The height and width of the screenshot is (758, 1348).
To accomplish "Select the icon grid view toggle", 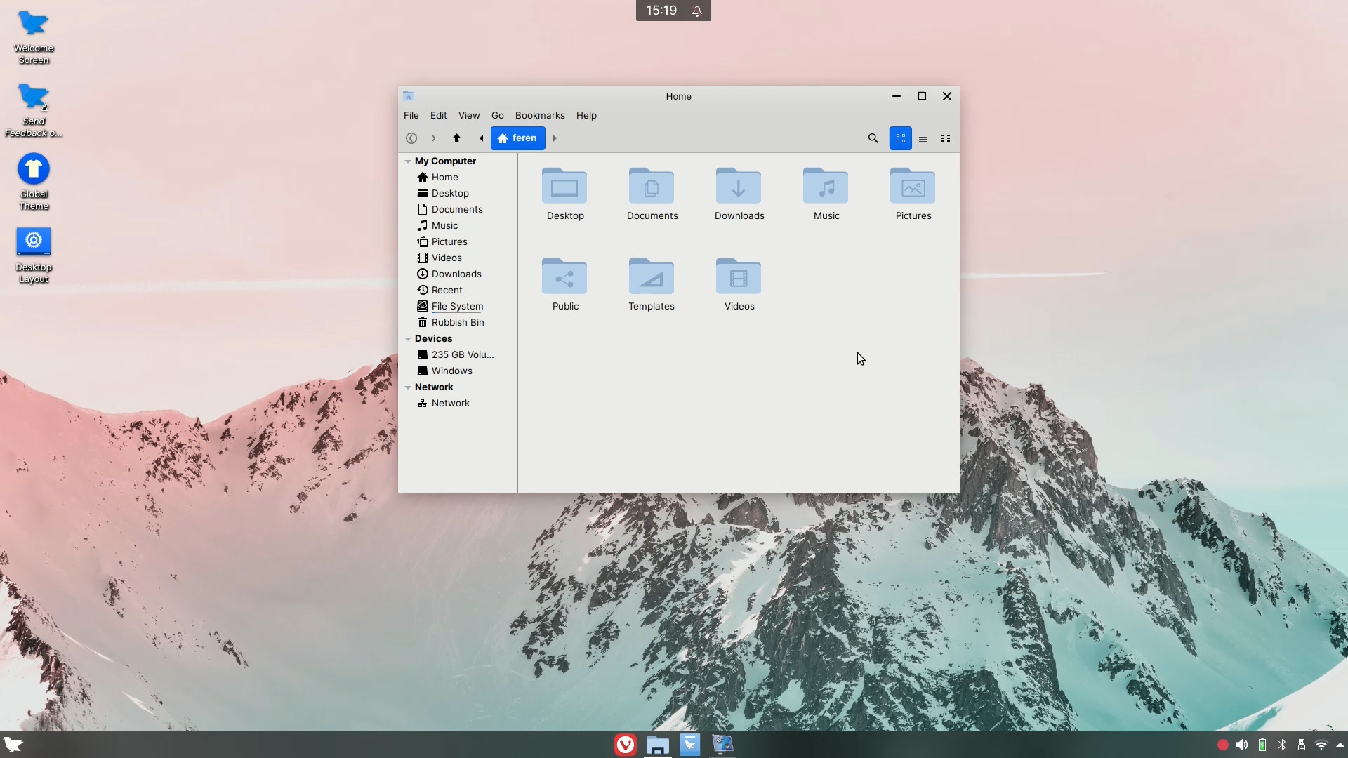I will pos(900,138).
